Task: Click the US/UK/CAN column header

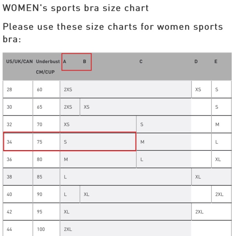Action: [19, 62]
